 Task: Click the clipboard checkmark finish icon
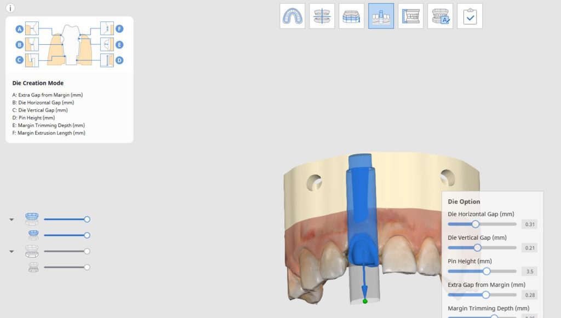[x=470, y=16]
